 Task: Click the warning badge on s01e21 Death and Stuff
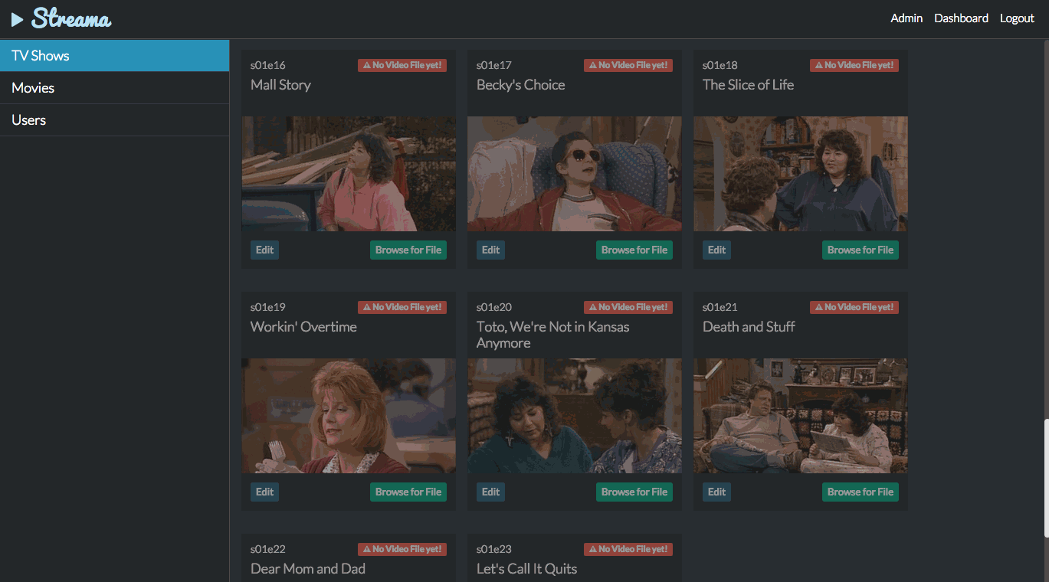point(854,307)
